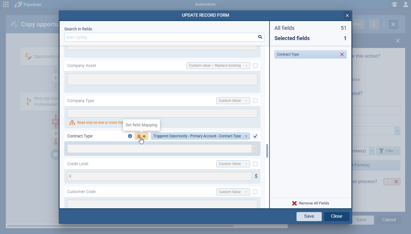Open the app grid launcher icon
Screen dimensions: 411x234
click(x=6, y=4)
